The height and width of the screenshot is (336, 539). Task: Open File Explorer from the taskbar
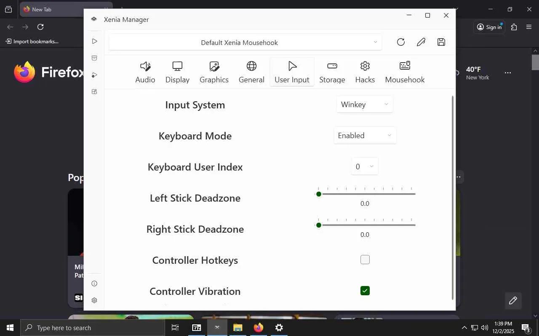238,328
